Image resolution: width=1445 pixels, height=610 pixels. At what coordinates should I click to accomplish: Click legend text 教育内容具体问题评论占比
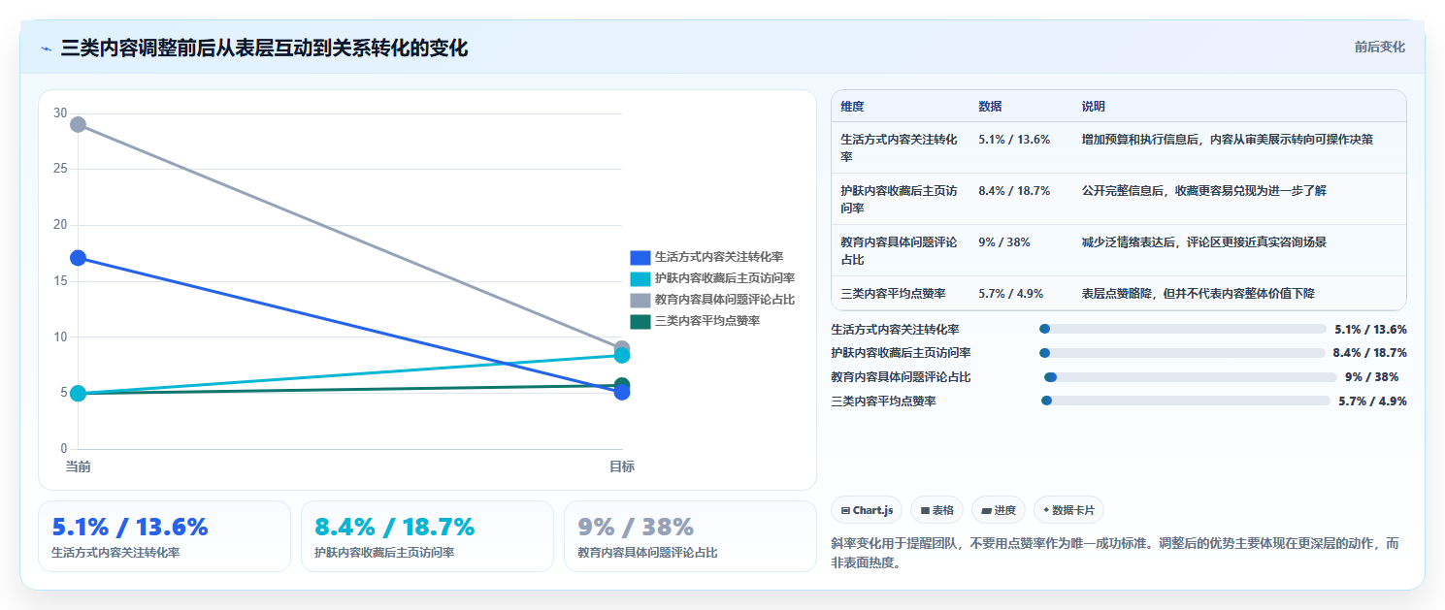tap(725, 300)
